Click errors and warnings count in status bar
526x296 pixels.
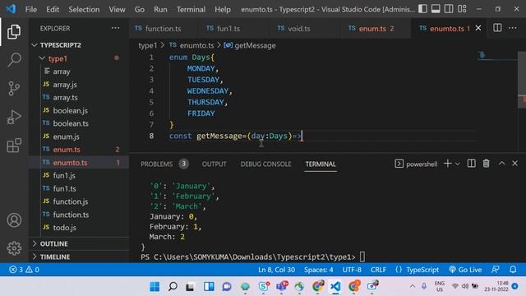(24, 270)
